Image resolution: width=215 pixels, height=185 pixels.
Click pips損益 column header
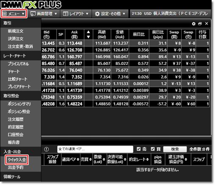tap(158, 160)
